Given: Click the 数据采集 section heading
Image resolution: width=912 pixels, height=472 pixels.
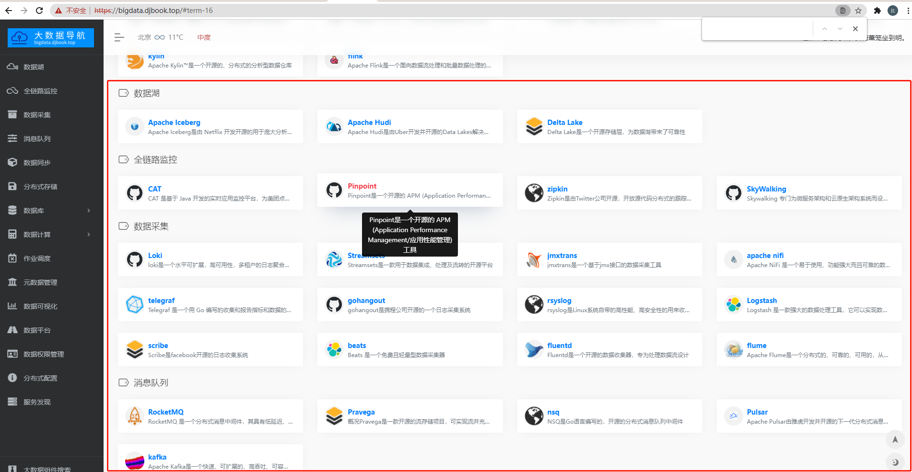Looking at the screenshot, I should [x=151, y=226].
